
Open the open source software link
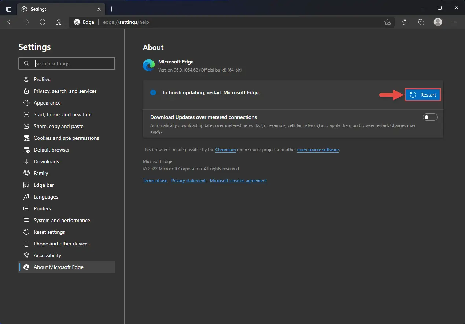[318, 150]
